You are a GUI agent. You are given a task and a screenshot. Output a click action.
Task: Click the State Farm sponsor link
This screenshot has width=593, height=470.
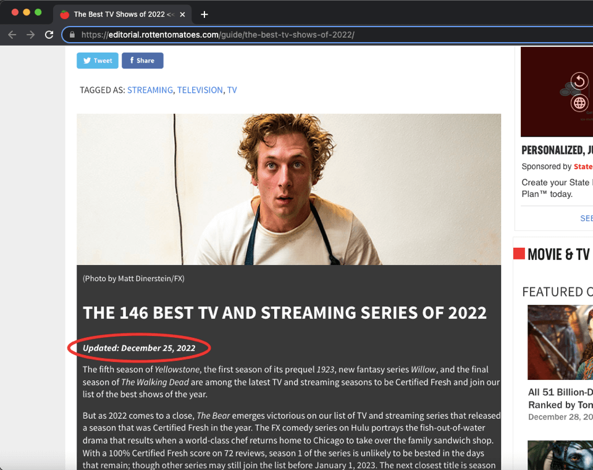pyautogui.click(x=583, y=166)
